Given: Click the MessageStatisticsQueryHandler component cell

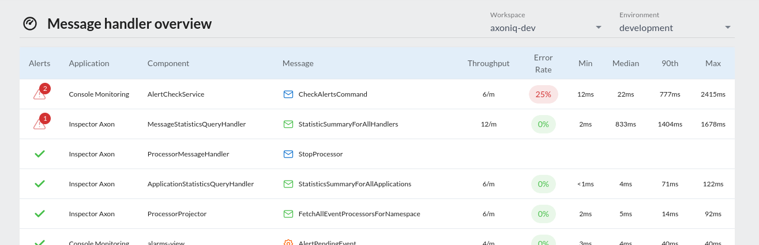Looking at the screenshot, I should 197,124.
